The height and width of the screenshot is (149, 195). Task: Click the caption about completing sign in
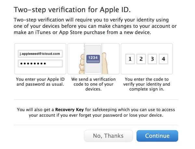pyautogui.click(x=147, y=84)
